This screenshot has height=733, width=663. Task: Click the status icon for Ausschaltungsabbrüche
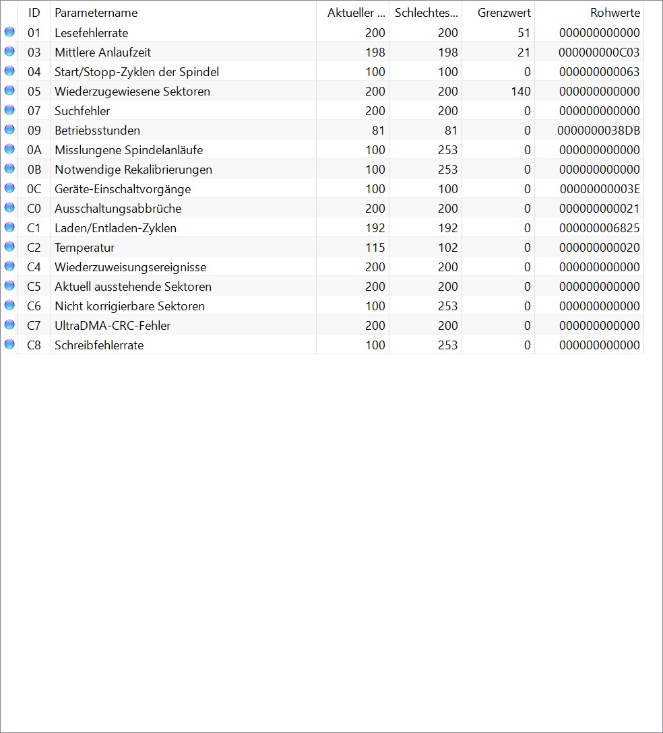pos(9,207)
